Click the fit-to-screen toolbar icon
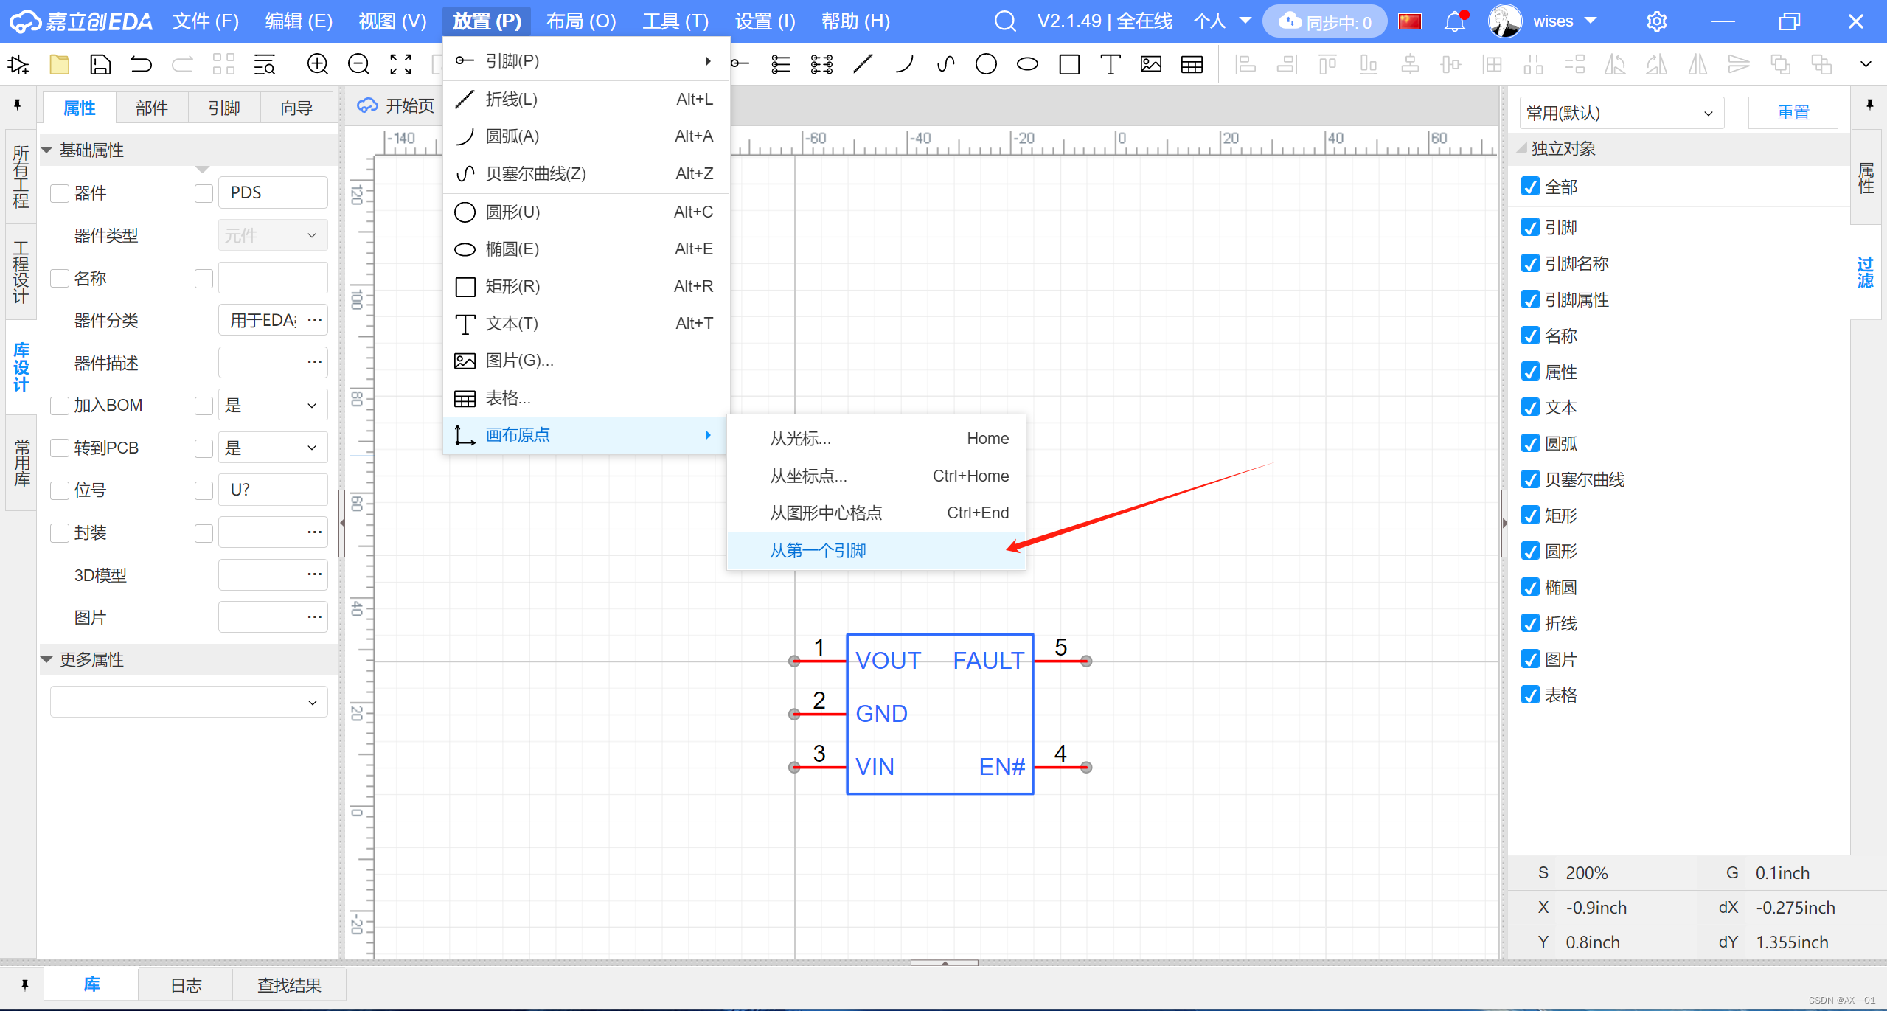Viewport: 1887px width, 1011px height. click(400, 64)
